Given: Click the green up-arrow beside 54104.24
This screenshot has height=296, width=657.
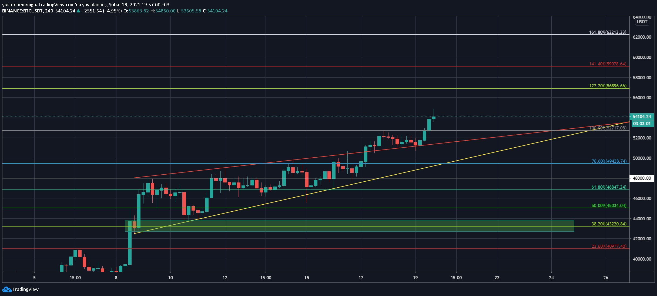Looking at the screenshot, I should point(78,11).
